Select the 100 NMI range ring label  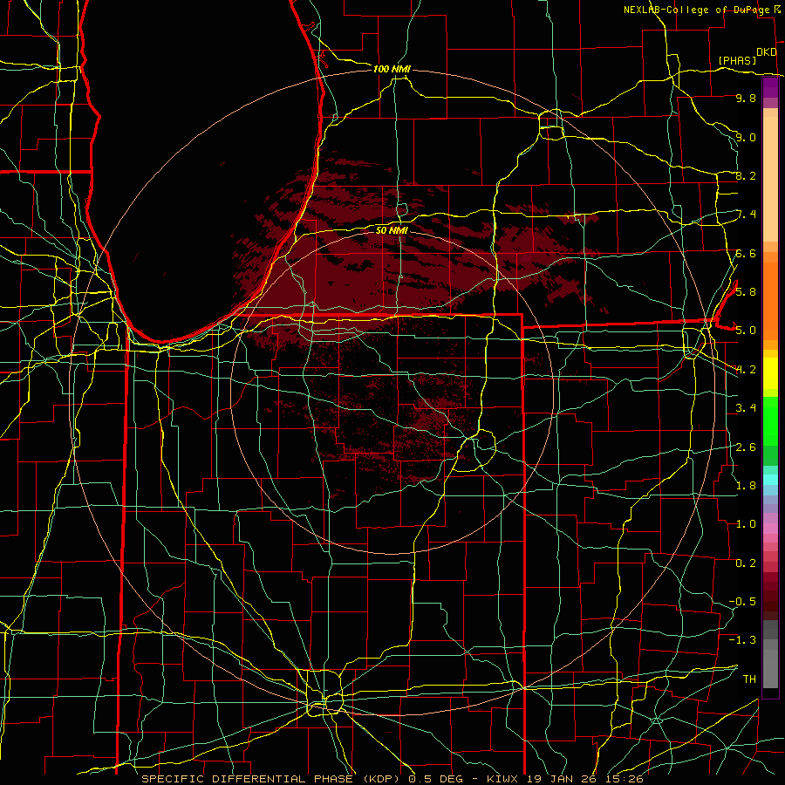pyautogui.click(x=392, y=69)
